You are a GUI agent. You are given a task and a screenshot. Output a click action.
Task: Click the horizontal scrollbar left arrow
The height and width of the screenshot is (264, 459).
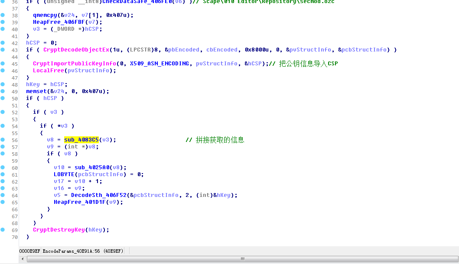(x=23, y=259)
